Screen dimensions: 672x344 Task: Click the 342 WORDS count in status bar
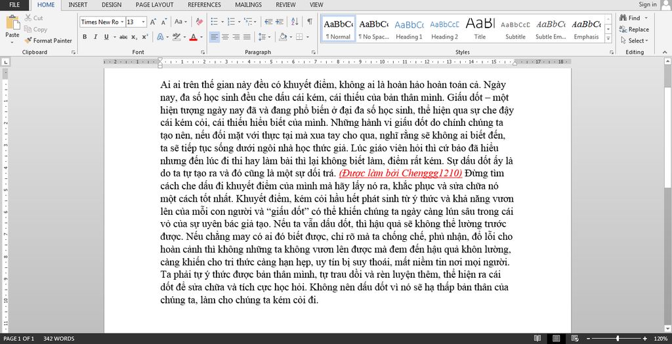point(59,339)
